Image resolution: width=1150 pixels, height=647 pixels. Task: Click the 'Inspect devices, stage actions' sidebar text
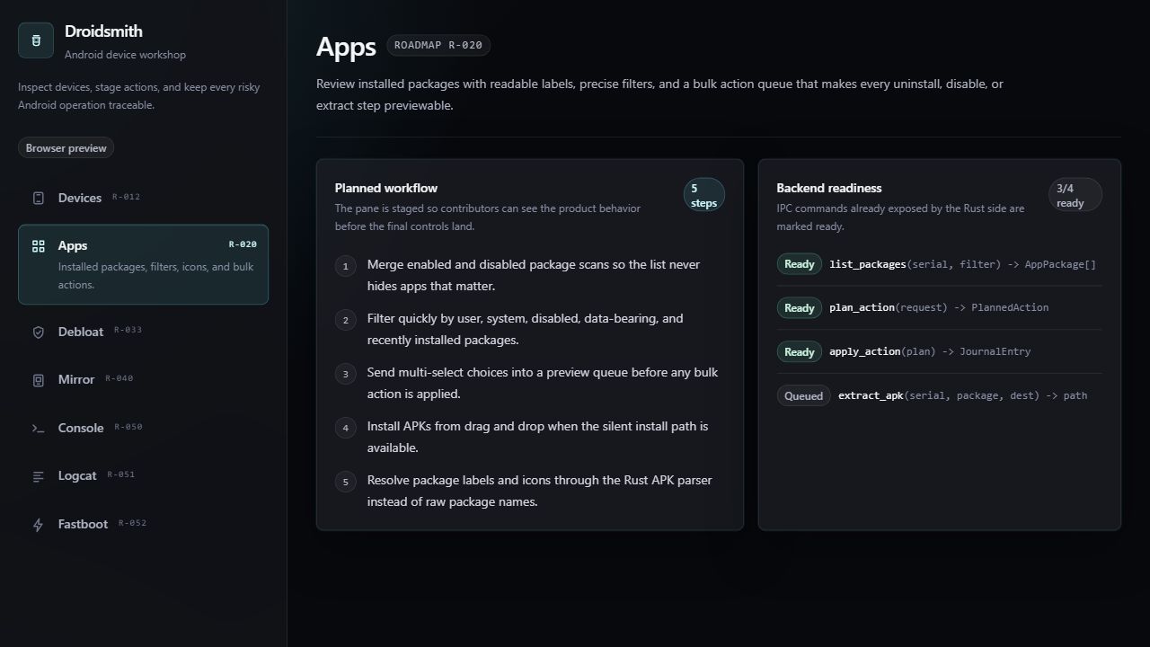[139, 96]
